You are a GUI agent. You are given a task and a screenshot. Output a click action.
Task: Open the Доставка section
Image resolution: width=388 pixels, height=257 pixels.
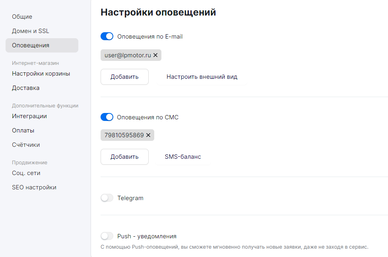point(25,88)
